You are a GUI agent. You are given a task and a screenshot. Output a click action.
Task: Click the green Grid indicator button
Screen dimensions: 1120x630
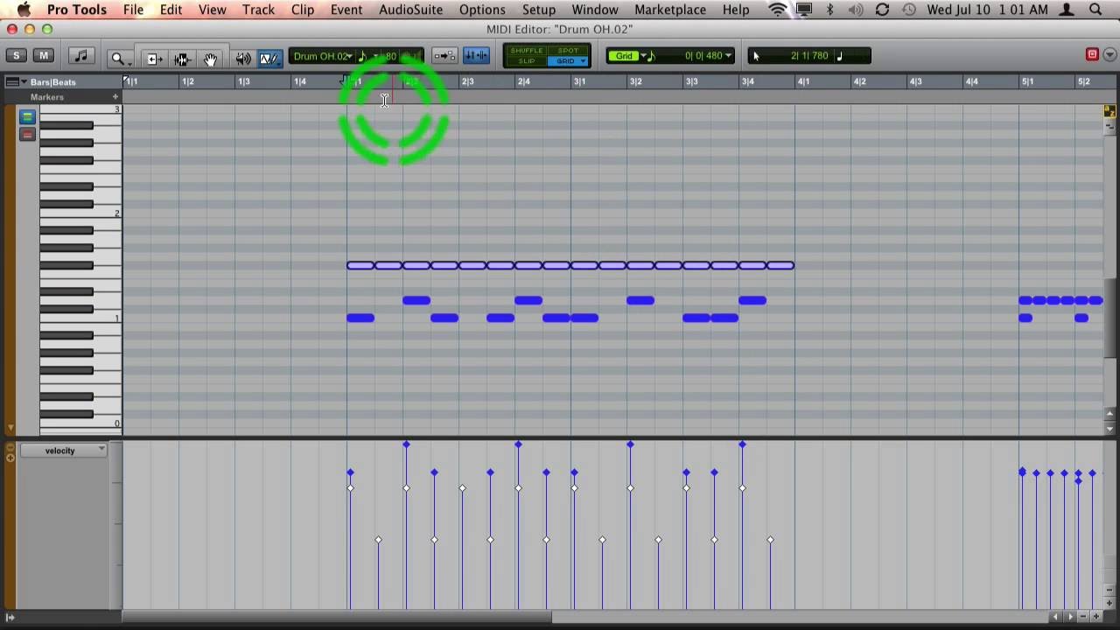(624, 56)
